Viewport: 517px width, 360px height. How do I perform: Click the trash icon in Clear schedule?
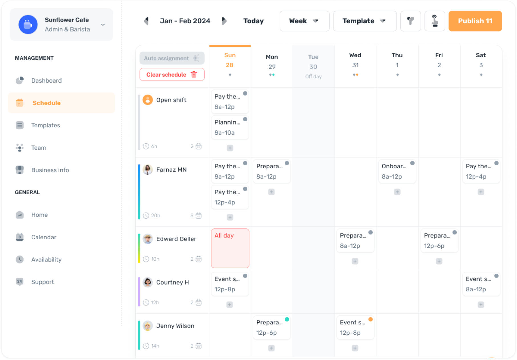click(x=194, y=75)
